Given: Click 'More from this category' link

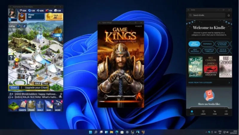Looking at the screenshot, I should pos(200,83).
